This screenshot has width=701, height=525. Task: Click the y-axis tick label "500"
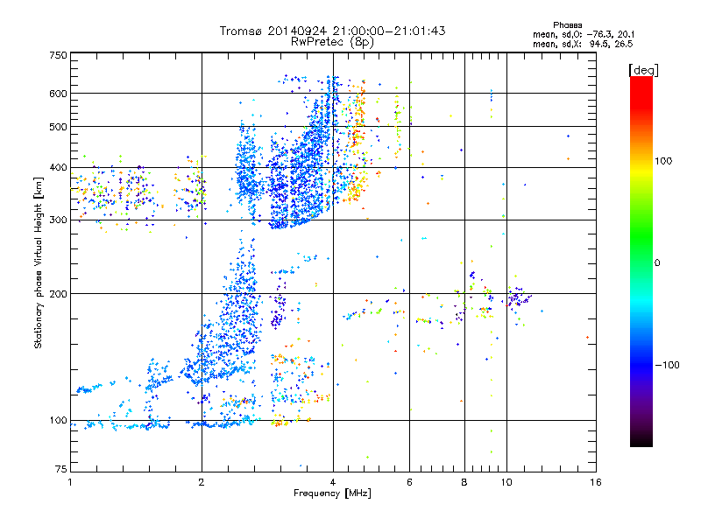tap(58, 127)
